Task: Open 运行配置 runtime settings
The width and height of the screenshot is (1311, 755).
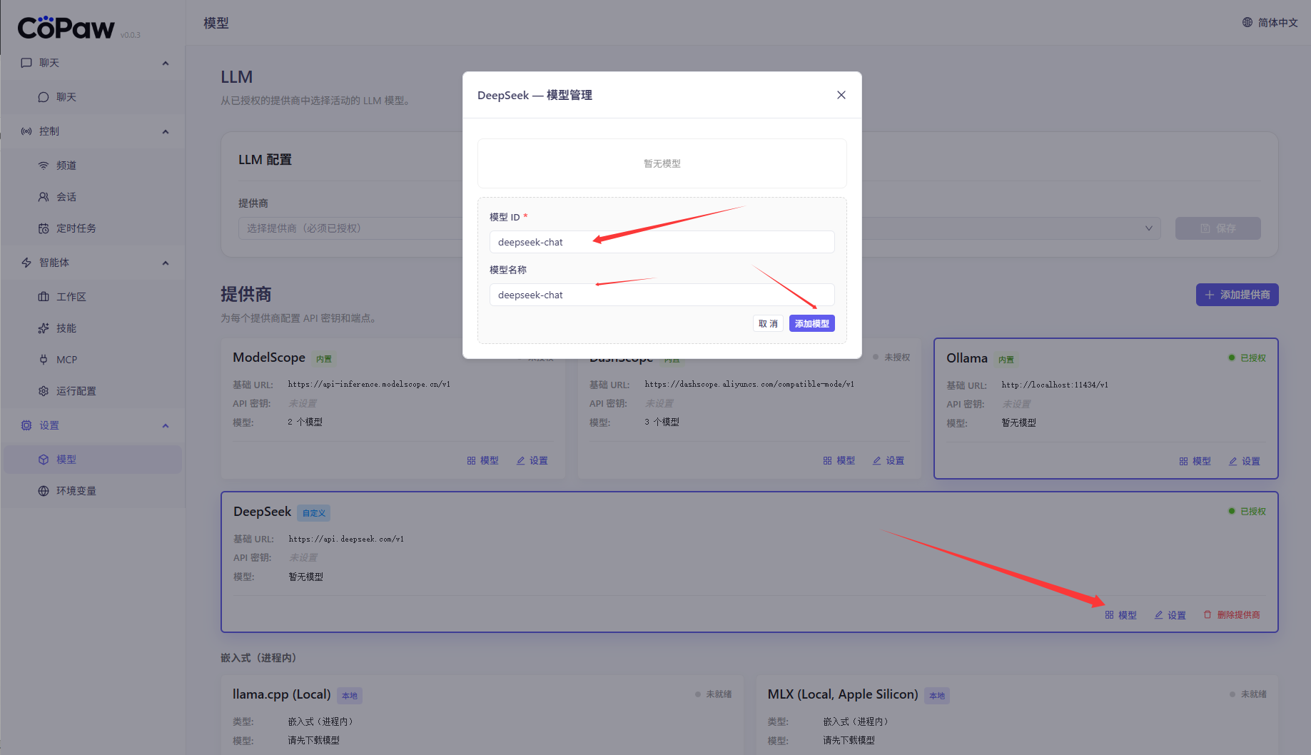Action: (76, 391)
